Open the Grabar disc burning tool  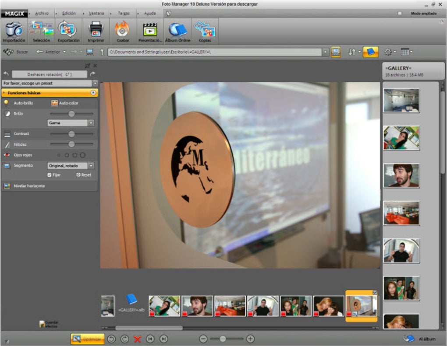click(123, 31)
